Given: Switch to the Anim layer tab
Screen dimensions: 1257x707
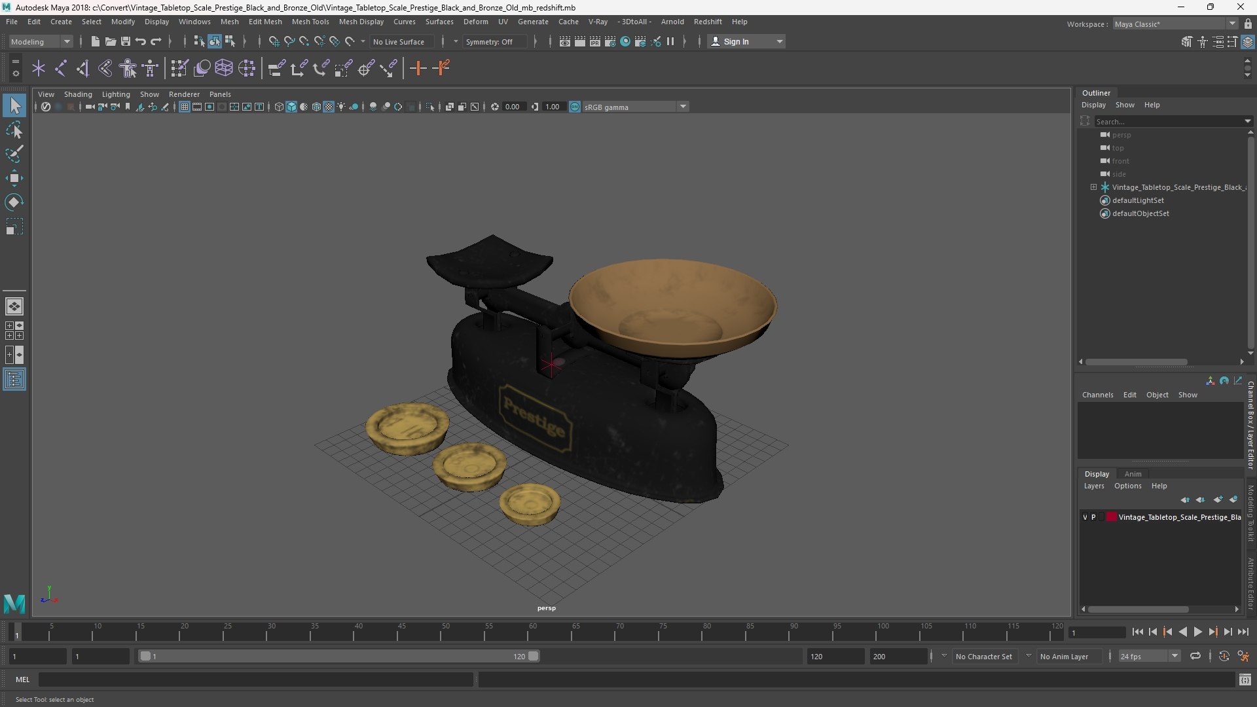Looking at the screenshot, I should click(x=1133, y=474).
